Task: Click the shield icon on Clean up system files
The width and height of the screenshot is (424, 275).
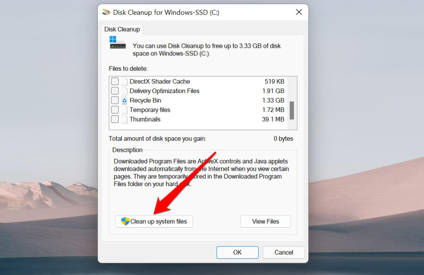Action: pyautogui.click(x=125, y=221)
